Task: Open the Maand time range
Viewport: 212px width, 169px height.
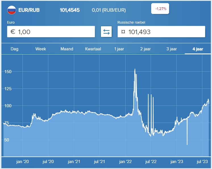Action: click(x=67, y=49)
